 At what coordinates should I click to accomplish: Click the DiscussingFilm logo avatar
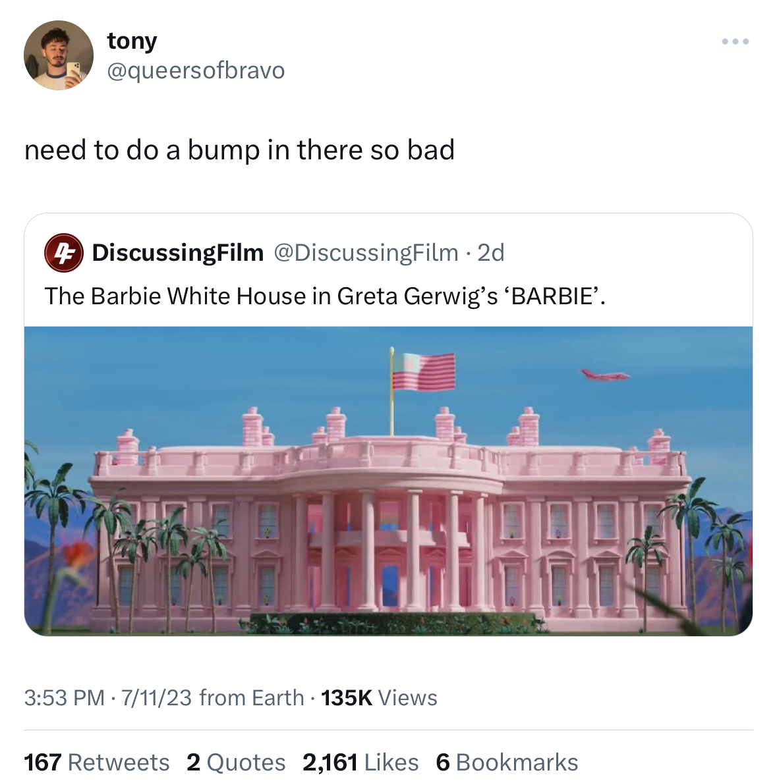point(63,253)
